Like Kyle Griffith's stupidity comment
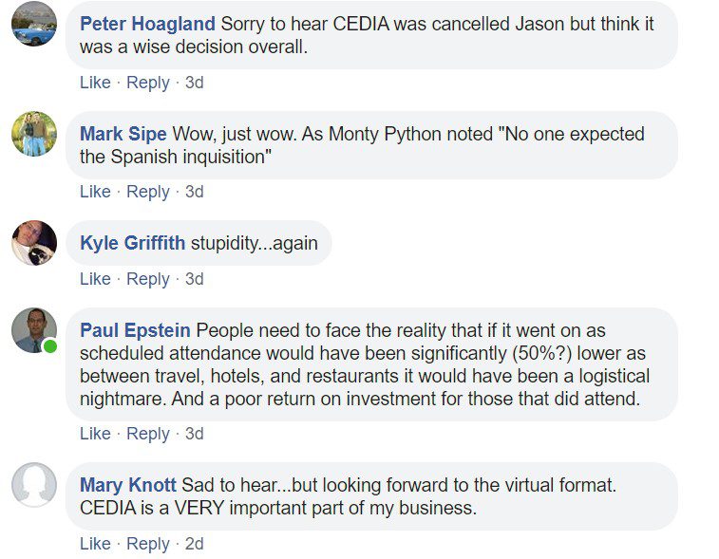Image resolution: width=719 pixels, height=559 pixels. 95,279
